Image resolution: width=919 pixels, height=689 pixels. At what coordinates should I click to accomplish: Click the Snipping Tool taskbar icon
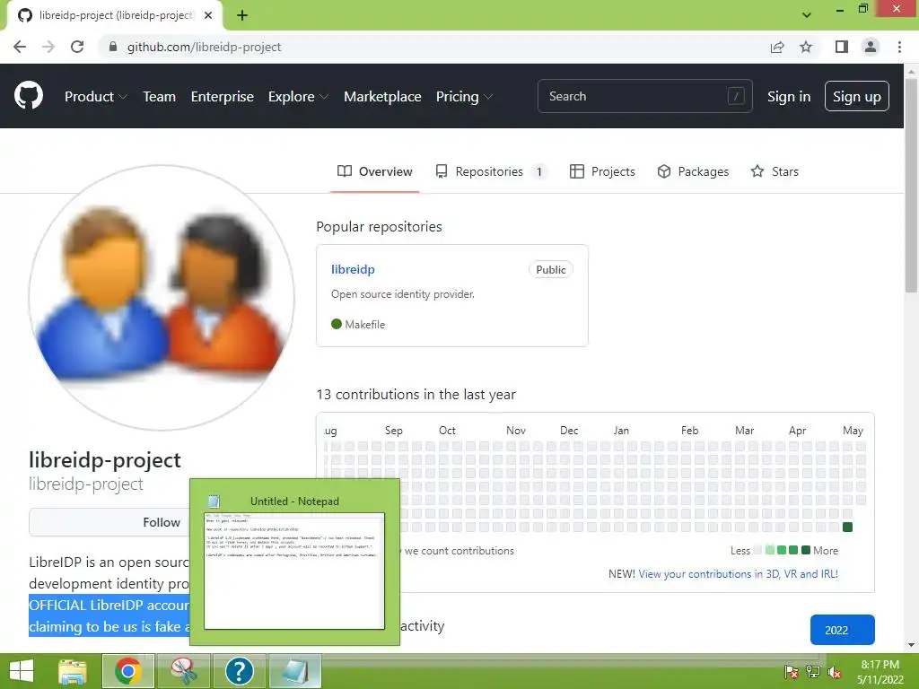(x=183, y=671)
